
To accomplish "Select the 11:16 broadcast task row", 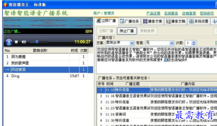I will [157, 96].
